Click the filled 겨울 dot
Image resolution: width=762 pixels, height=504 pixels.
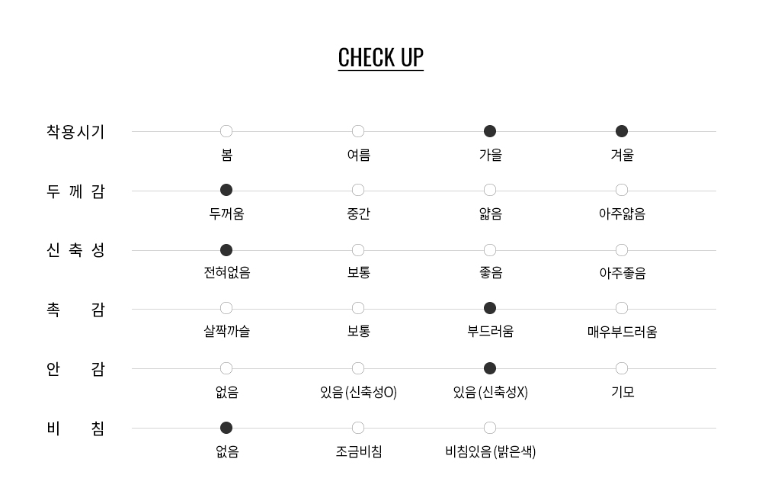(x=622, y=131)
